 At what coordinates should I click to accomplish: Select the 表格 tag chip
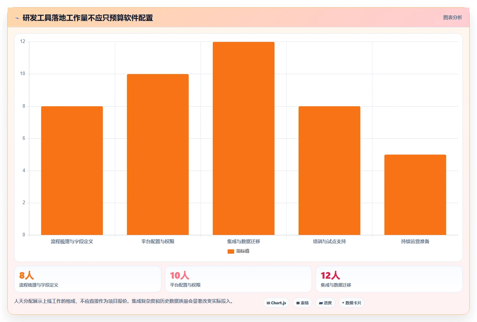point(302,303)
